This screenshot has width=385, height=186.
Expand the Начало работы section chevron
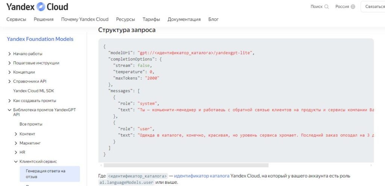click(9, 54)
